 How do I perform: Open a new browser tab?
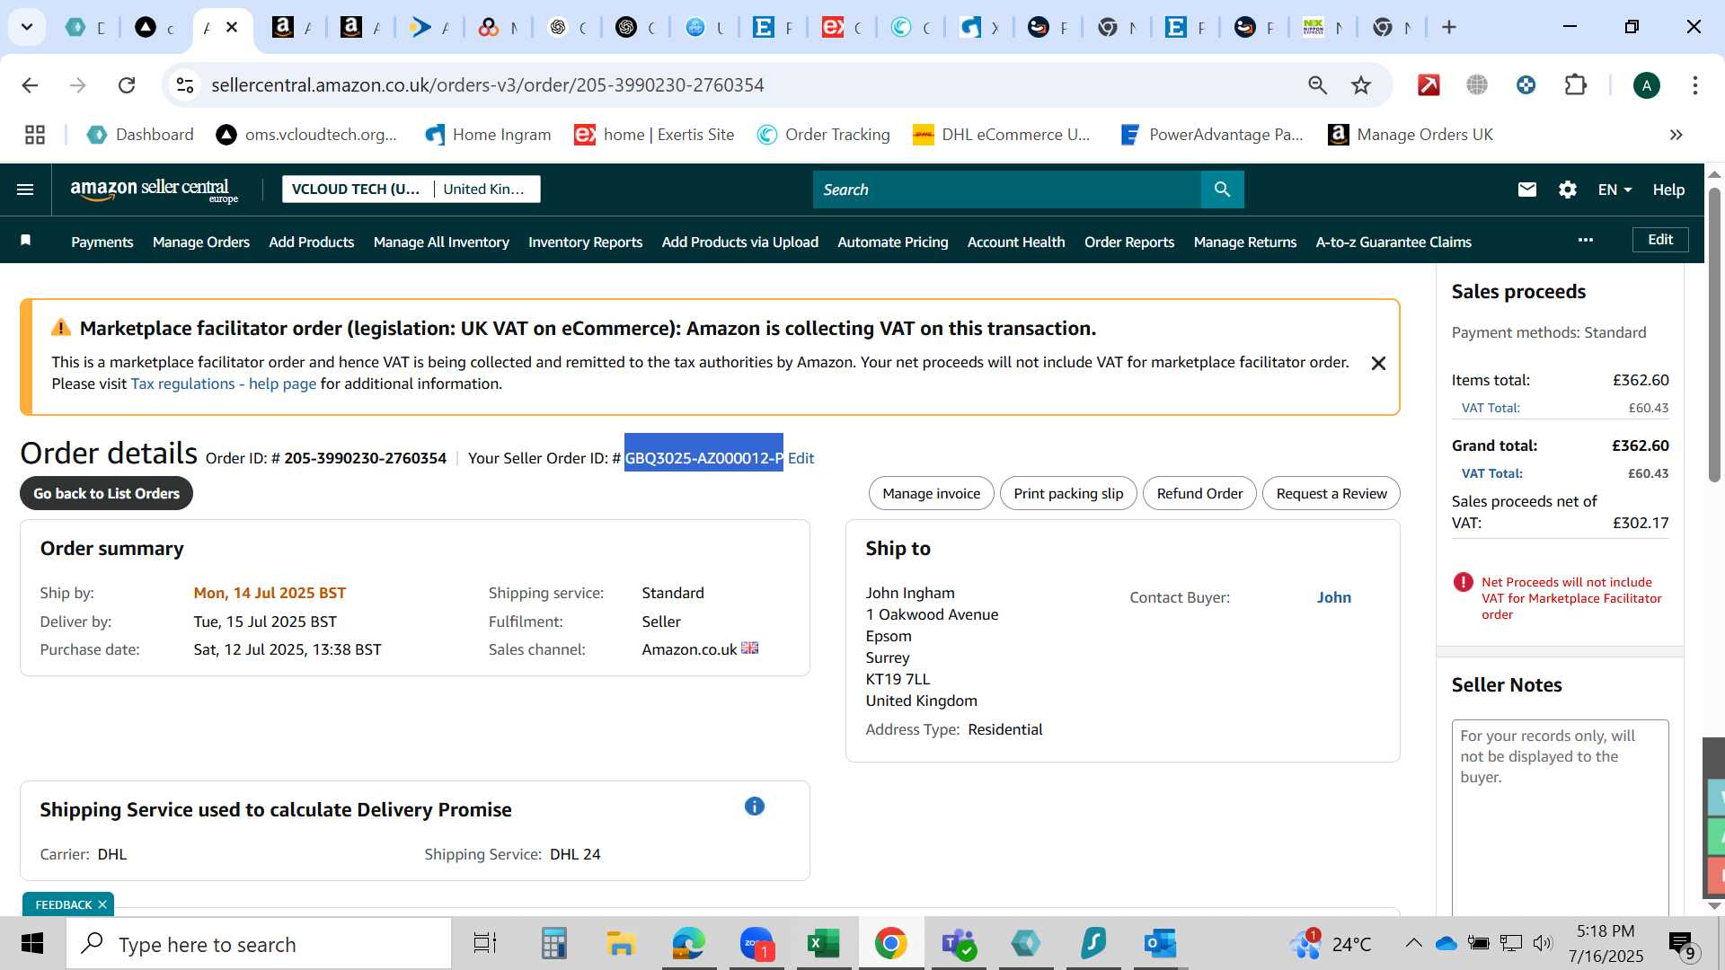click(1448, 27)
